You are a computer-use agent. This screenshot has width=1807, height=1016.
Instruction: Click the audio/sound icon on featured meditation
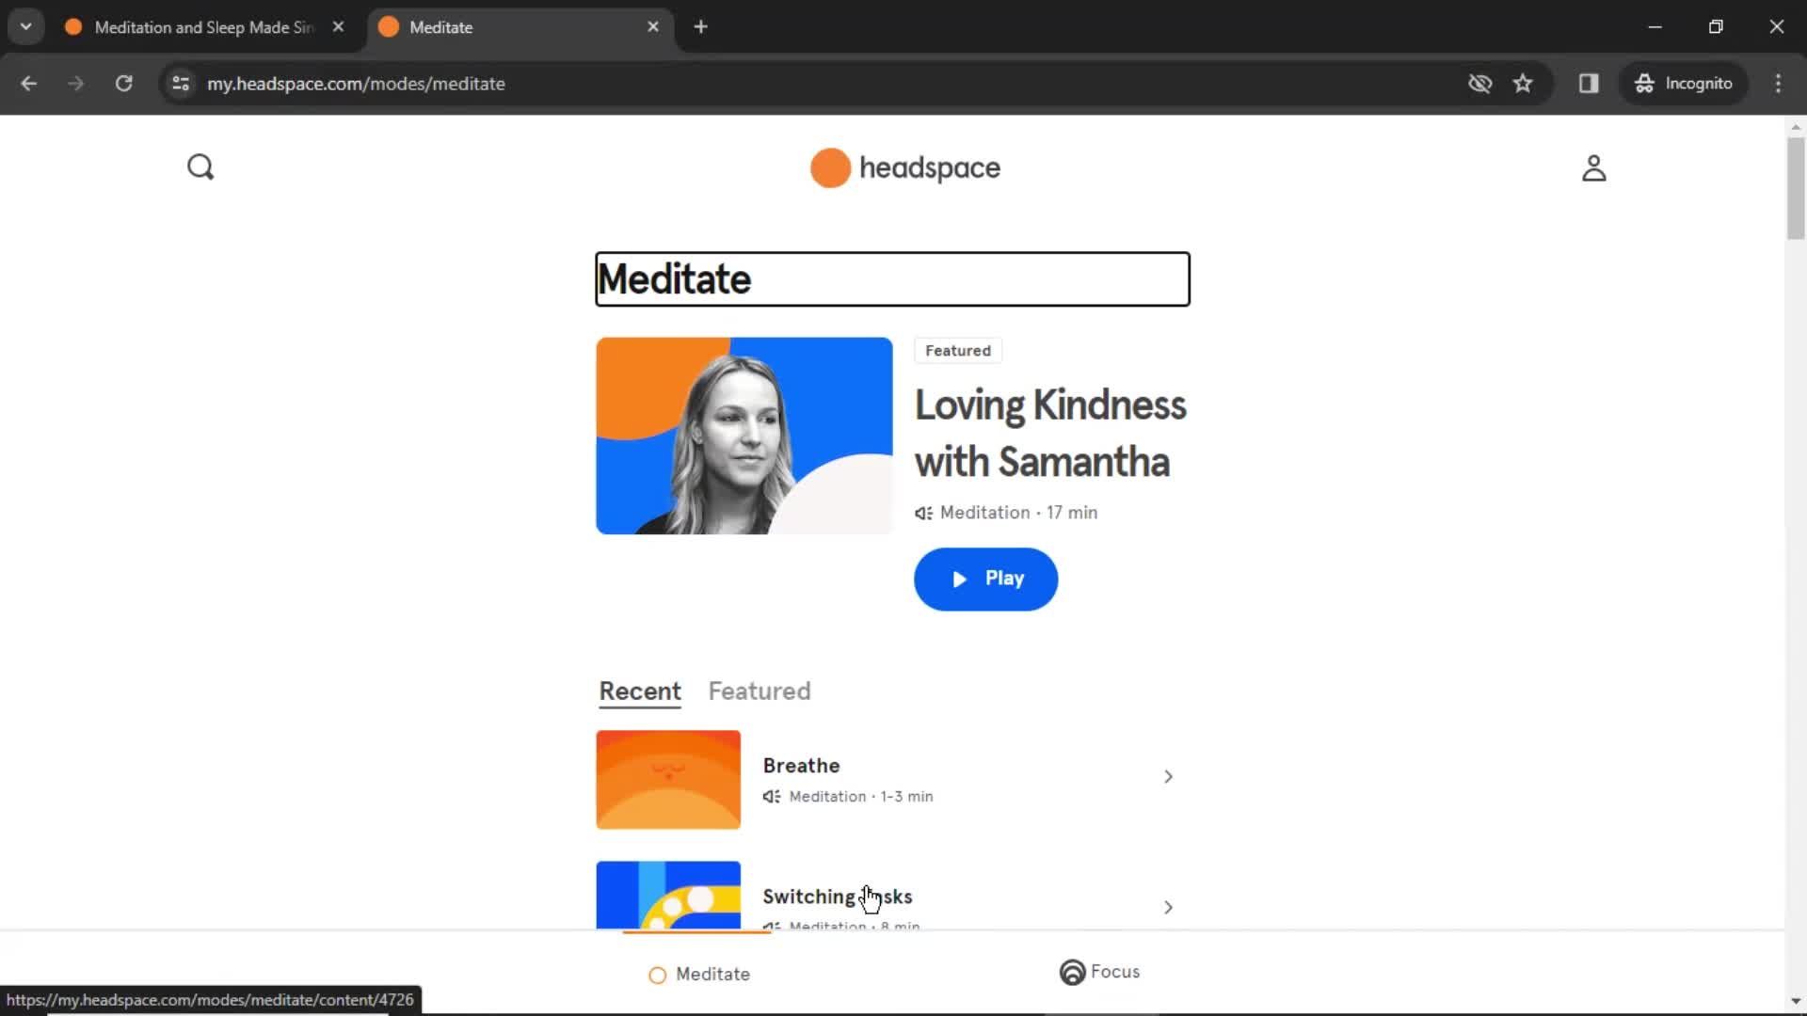click(922, 511)
